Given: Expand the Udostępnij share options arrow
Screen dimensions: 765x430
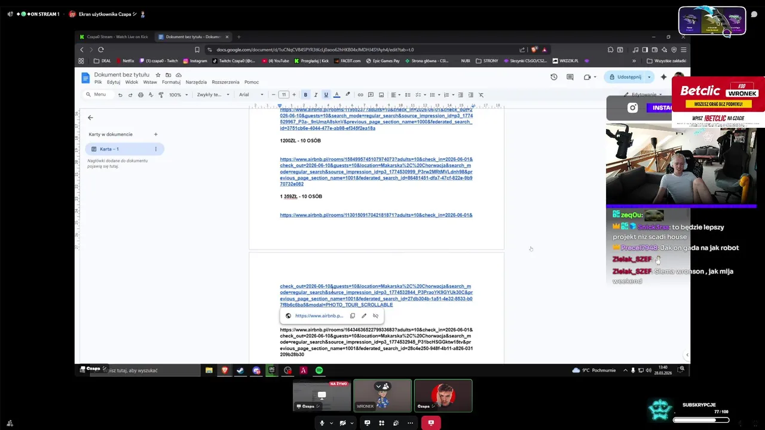Looking at the screenshot, I should click(648, 77).
